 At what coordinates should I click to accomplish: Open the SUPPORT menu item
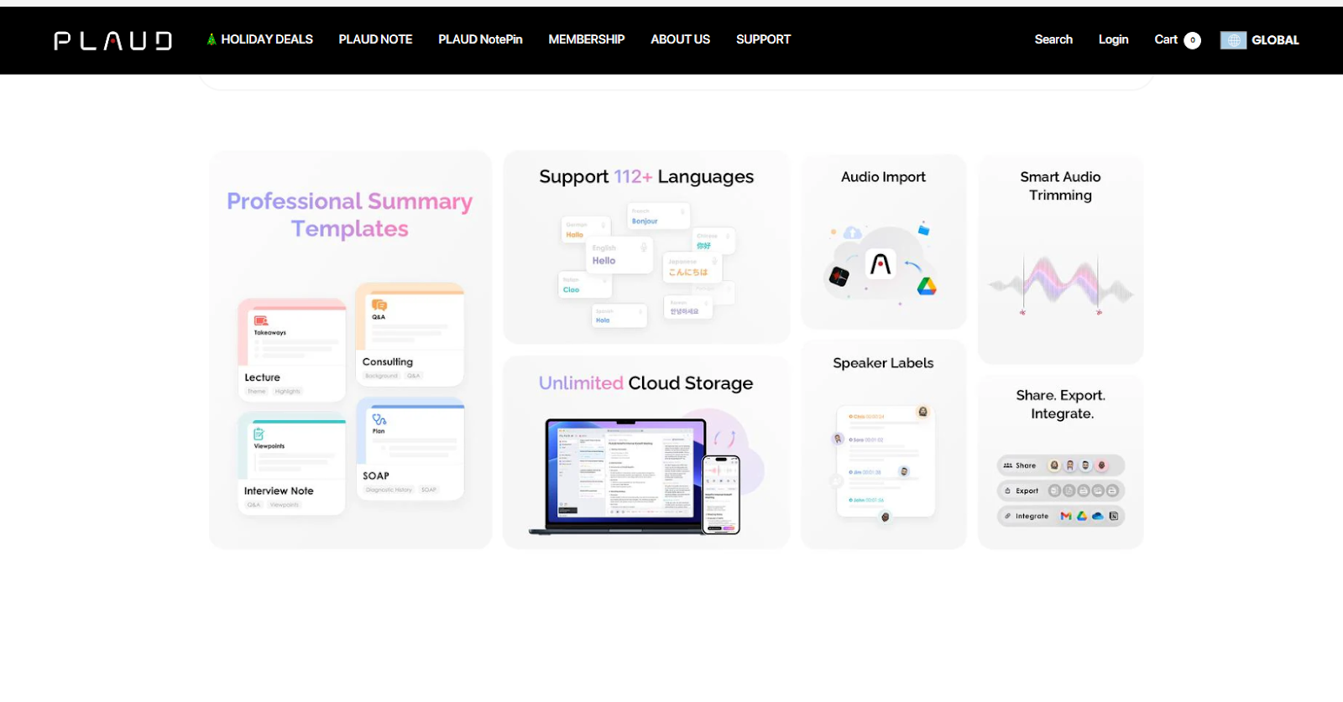[763, 39]
